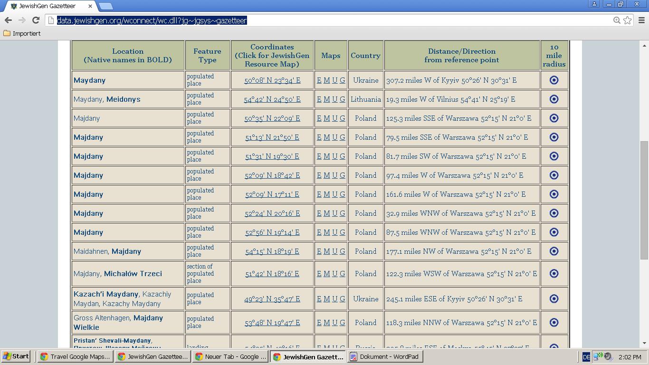Open coordinates 50°35' N 22°09' E
The width and height of the screenshot is (649, 365).
(x=272, y=118)
